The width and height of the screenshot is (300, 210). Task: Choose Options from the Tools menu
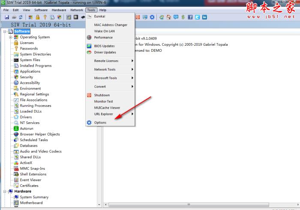(x=110, y=122)
